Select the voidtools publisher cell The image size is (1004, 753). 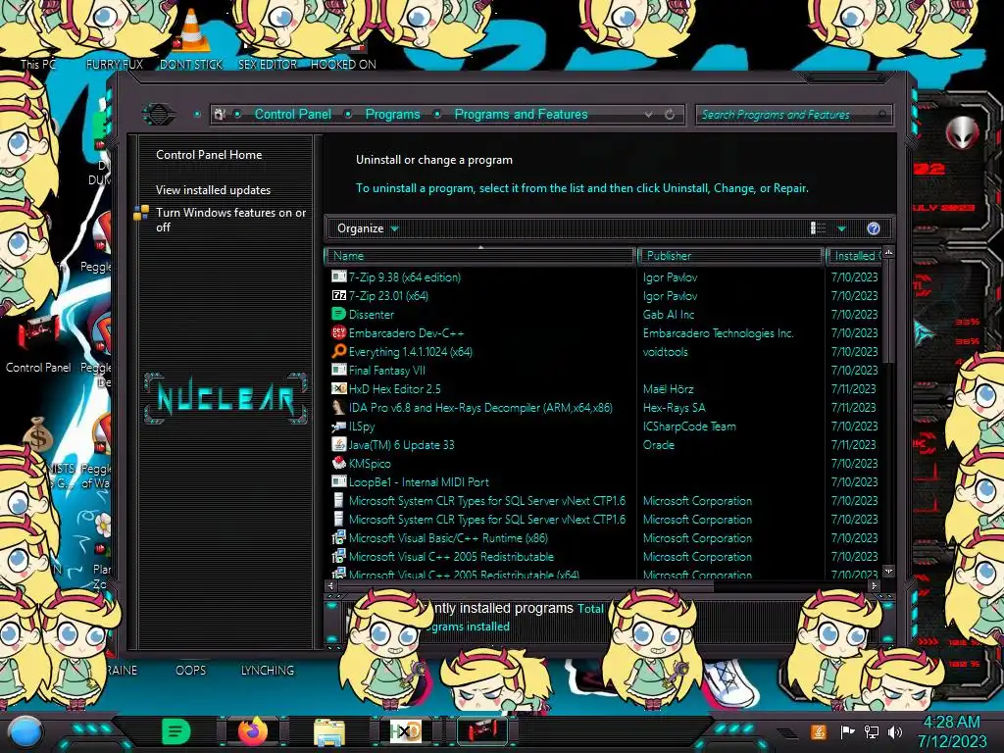(666, 352)
